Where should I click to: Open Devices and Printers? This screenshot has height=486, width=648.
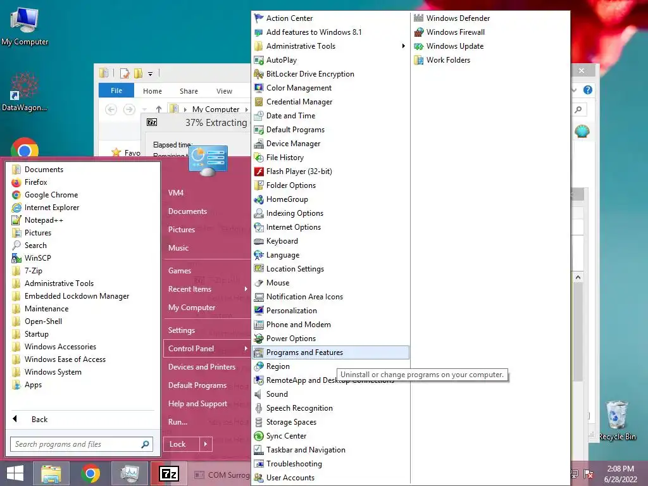click(202, 367)
